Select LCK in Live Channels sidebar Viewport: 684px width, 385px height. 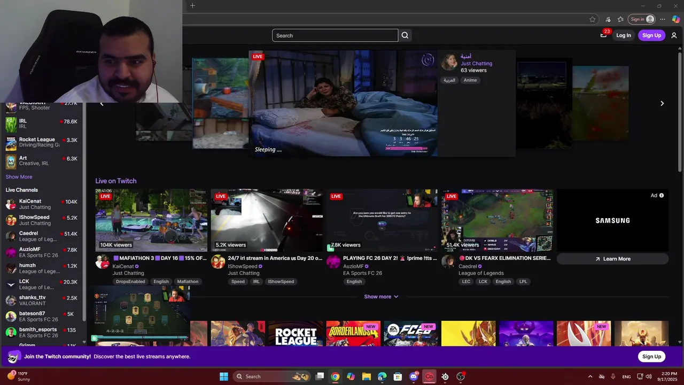click(42, 284)
